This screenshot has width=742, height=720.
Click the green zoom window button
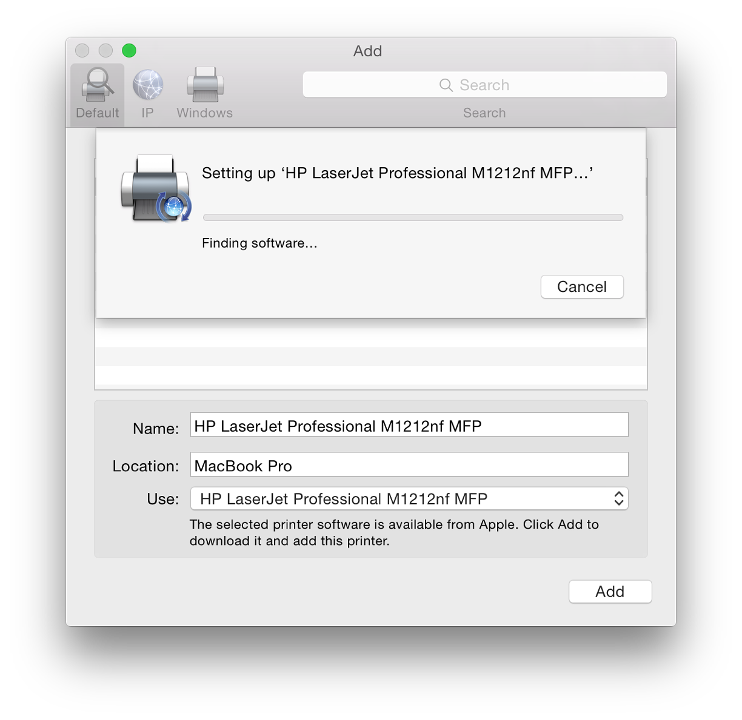tap(129, 50)
